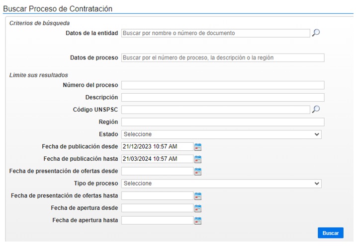Open calendar for Fecha de apertura hasta
Image resolution: width=356 pixels, height=246 pixels.
198,220
